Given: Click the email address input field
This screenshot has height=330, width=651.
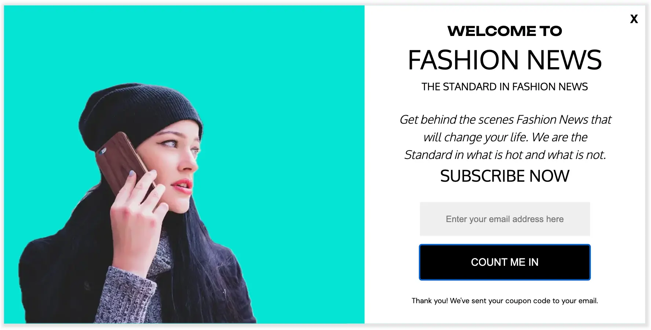Looking at the screenshot, I should click(x=505, y=219).
